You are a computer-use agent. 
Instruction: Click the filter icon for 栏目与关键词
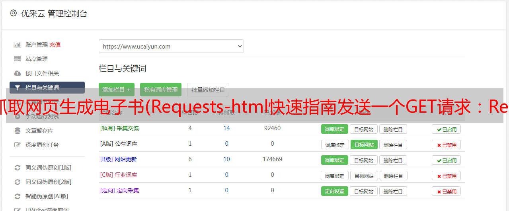click(x=17, y=88)
